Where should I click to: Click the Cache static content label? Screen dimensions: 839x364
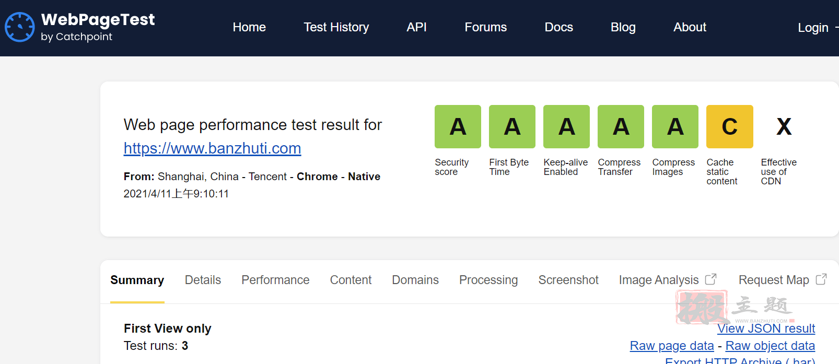coord(722,172)
